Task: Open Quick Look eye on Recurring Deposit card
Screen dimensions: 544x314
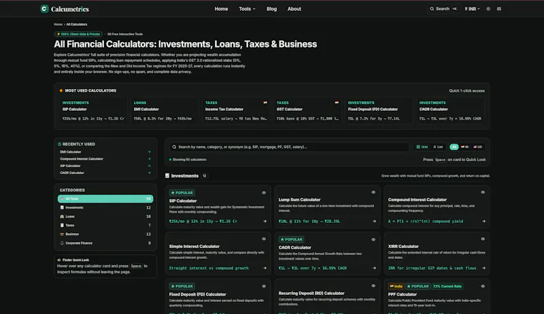Action: (373, 286)
